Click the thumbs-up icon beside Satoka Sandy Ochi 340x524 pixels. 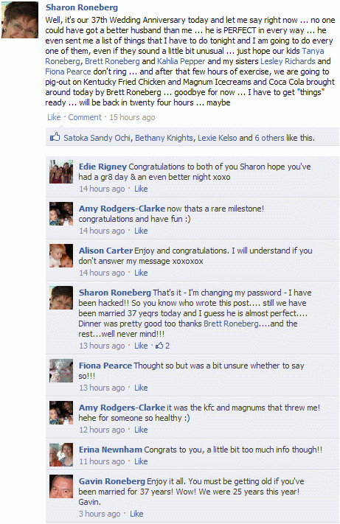[x=55, y=137]
